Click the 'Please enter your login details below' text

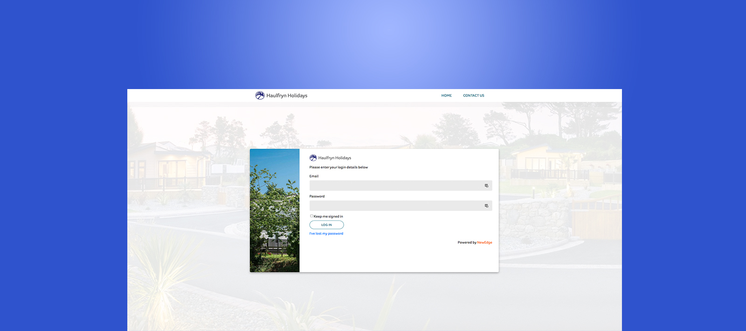coord(338,167)
